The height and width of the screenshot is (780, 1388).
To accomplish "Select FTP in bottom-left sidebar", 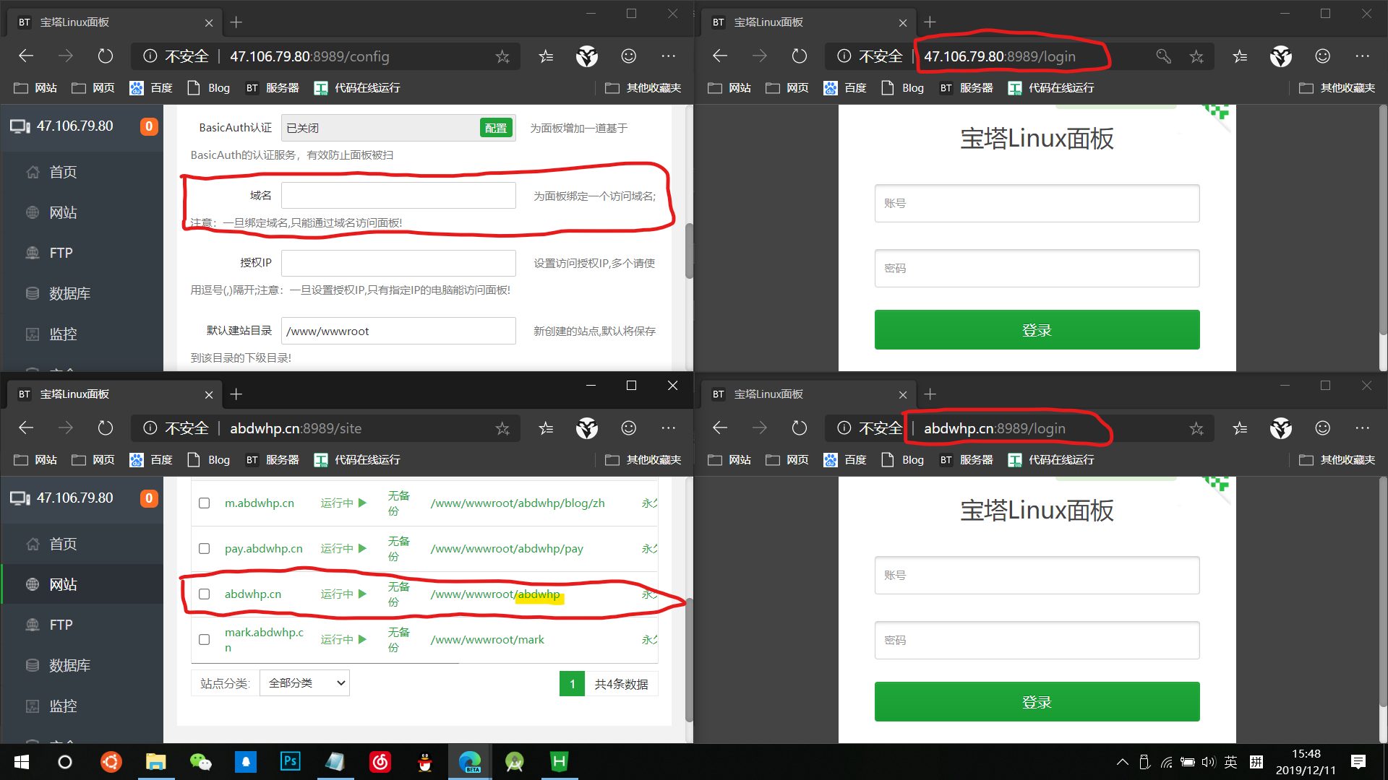I will 61,625.
